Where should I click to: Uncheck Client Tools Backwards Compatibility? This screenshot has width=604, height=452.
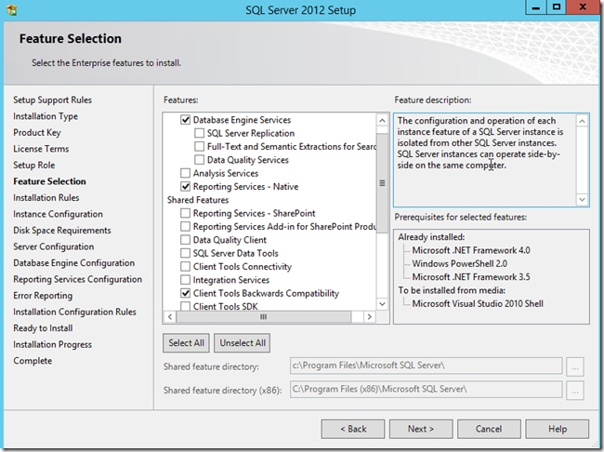coord(185,294)
